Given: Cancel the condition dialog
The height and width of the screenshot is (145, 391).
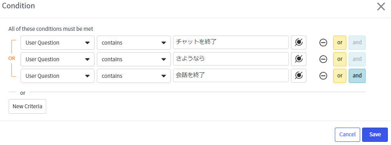Looking at the screenshot, I should point(348,135).
